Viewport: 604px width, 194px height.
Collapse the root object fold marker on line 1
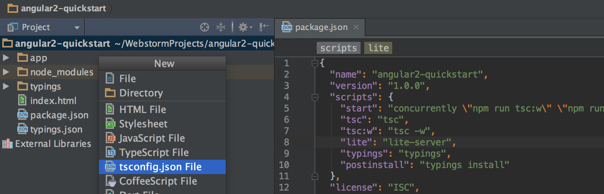click(x=315, y=63)
